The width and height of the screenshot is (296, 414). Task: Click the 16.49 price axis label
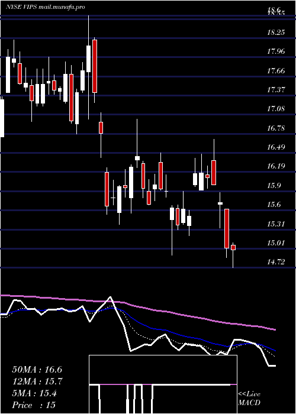click(x=276, y=147)
